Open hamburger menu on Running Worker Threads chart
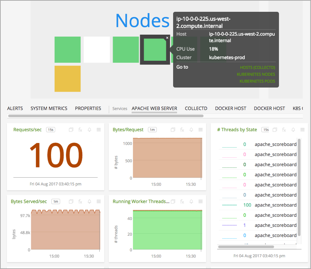 pos(201,201)
